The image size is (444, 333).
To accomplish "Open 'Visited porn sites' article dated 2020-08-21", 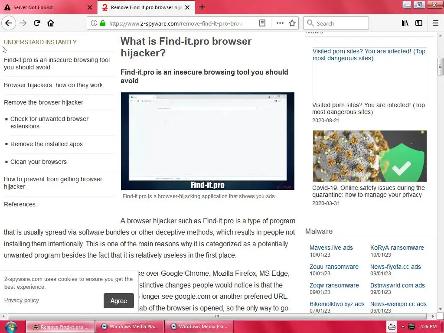I will tap(369, 108).
